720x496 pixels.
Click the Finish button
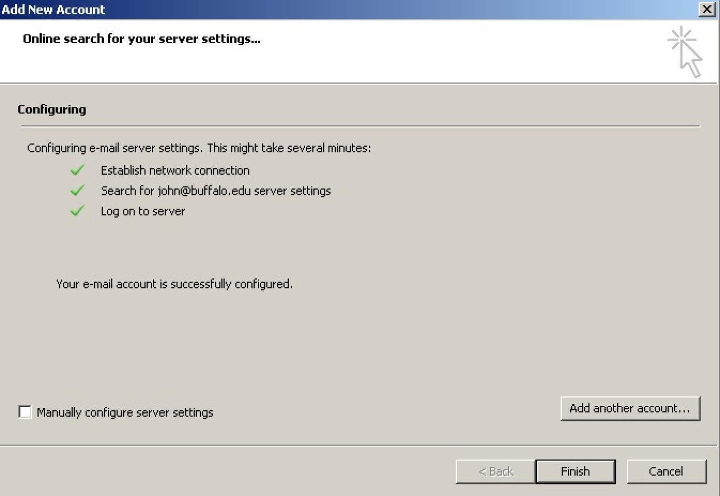tap(575, 471)
